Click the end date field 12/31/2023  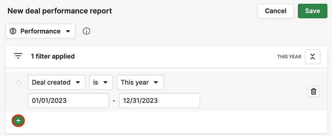click(160, 101)
